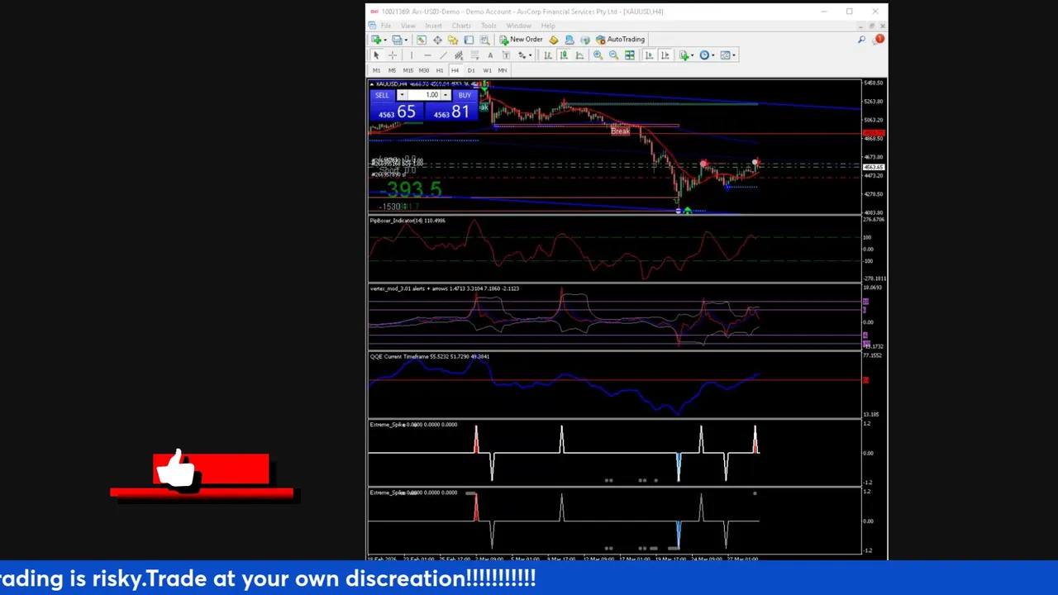Switch to candlestick chart view
The width and height of the screenshot is (1058, 595).
564,55
